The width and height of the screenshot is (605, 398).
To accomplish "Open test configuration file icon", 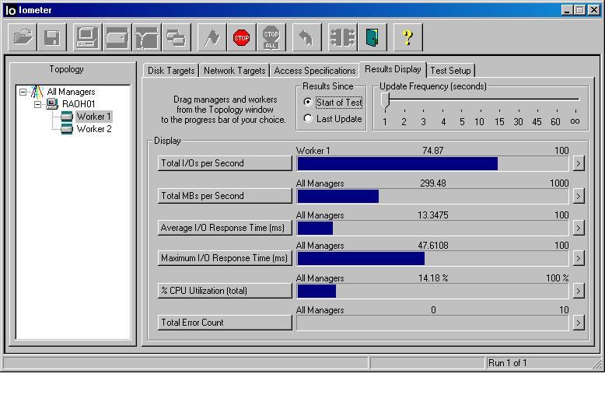I will click(23, 37).
